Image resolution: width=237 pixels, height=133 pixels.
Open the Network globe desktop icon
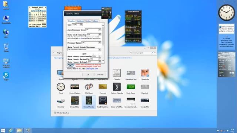coord(6,34)
